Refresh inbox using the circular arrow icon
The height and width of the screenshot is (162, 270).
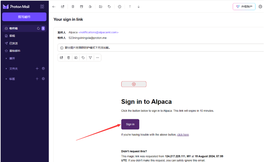click(39, 28)
